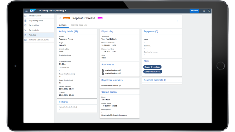Click the timo.klein@b4b-solutions.com email
The height and width of the screenshot is (132, 235).
point(114,115)
